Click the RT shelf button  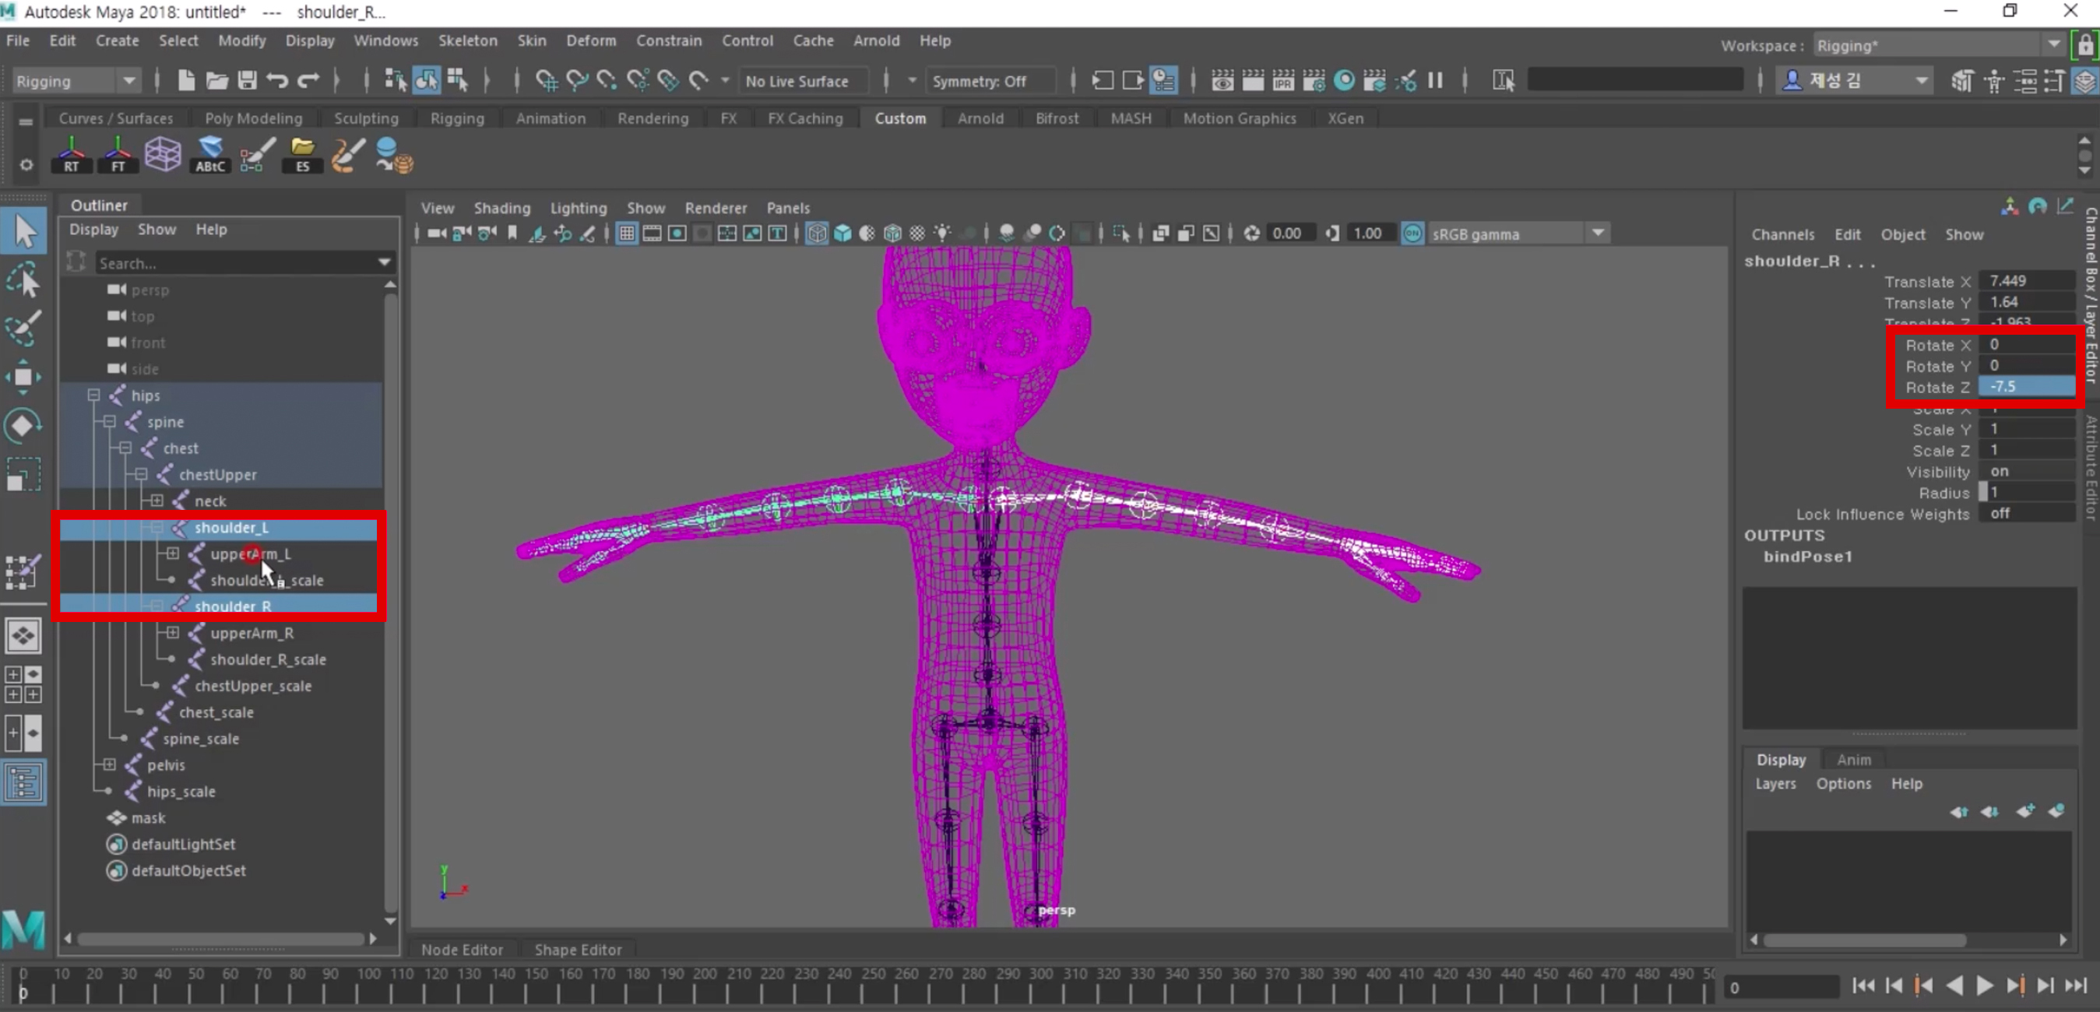[x=72, y=155]
